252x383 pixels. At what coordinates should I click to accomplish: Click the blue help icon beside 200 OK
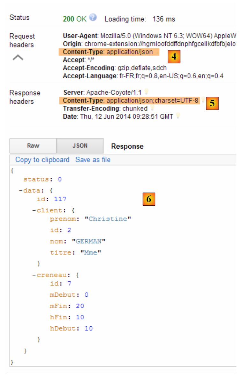coord(93,18)
